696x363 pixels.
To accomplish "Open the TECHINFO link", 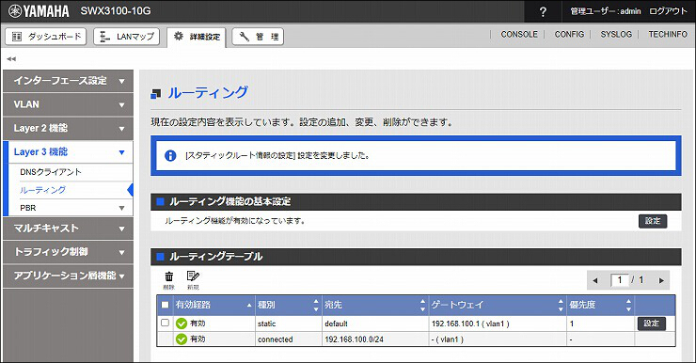I will pos(668,34).
